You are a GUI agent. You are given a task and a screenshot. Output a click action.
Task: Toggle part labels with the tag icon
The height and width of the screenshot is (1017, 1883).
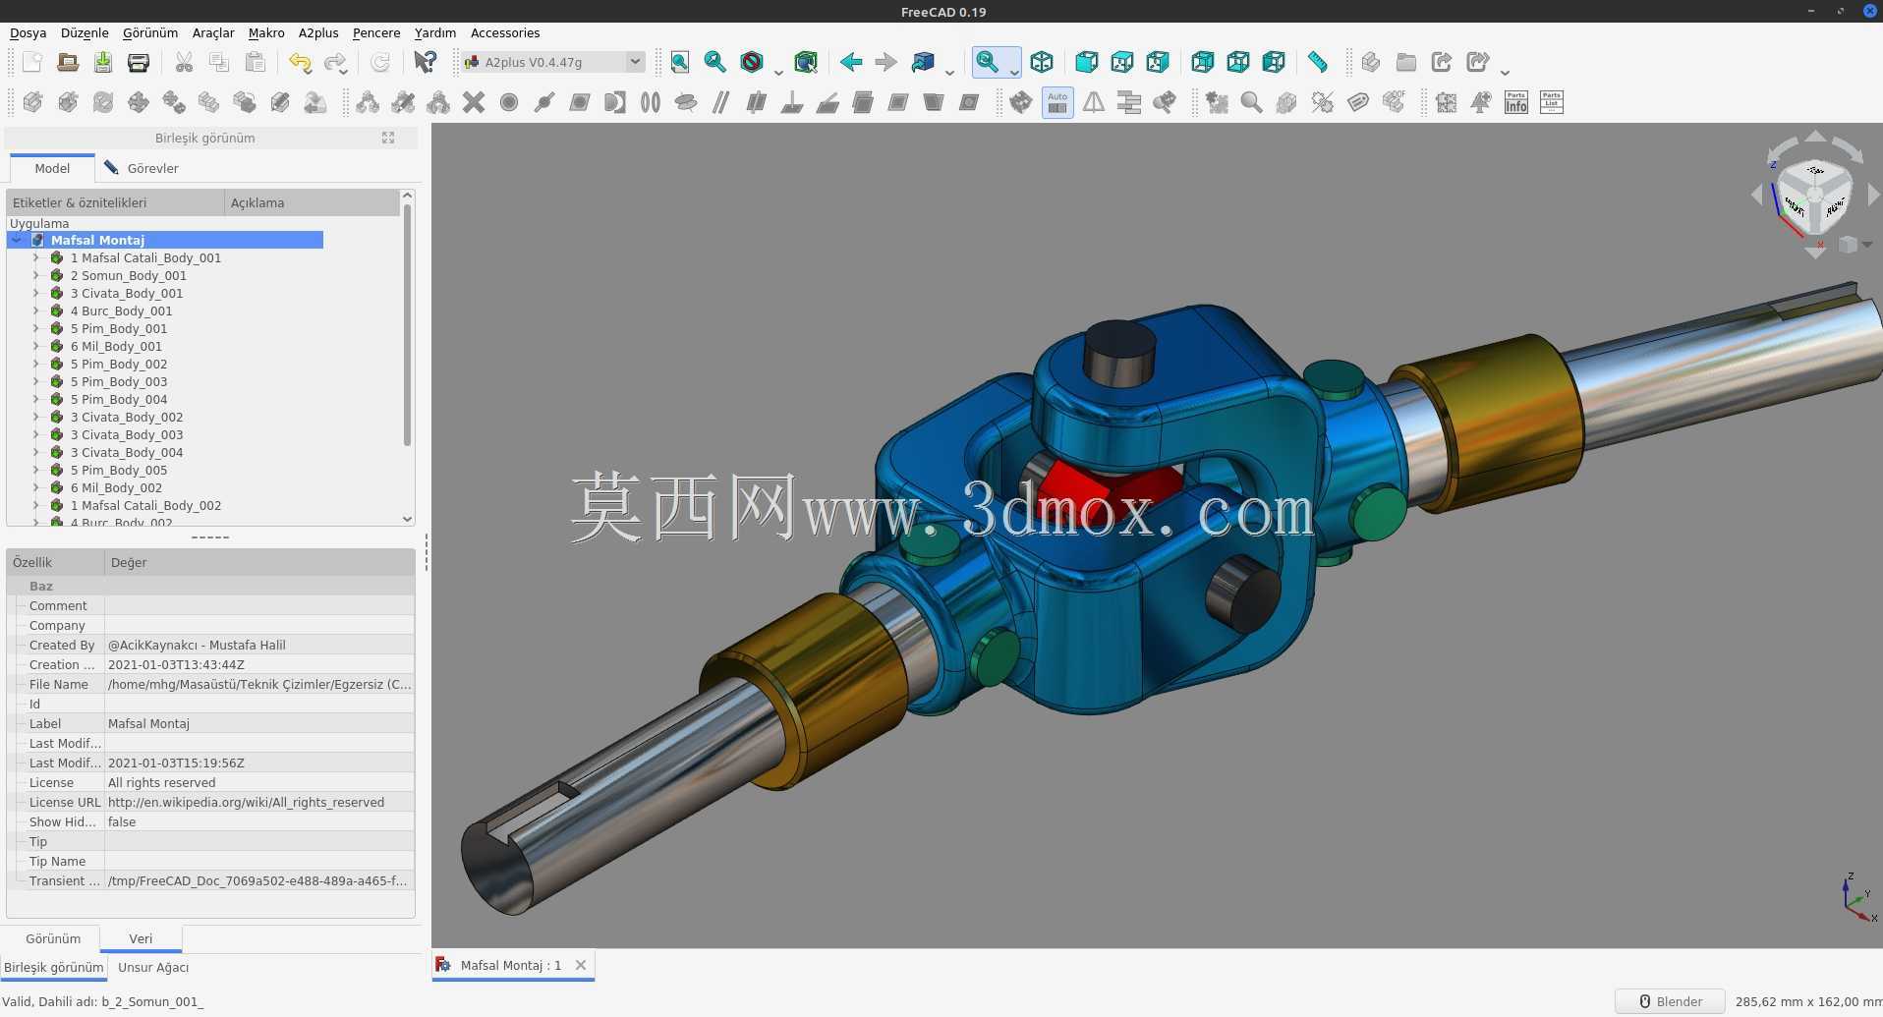tap(1357, 102)
